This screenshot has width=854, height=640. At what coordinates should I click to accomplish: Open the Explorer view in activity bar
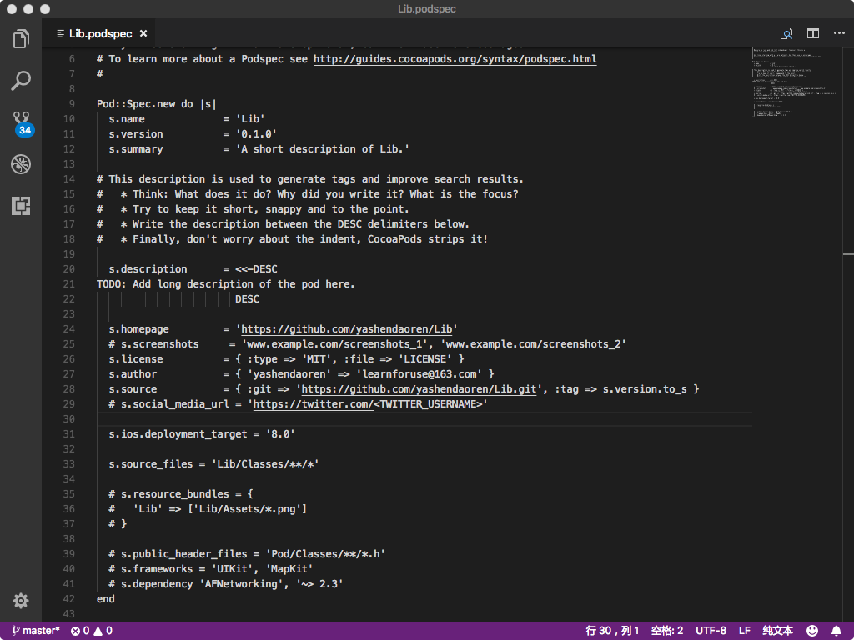21,39
